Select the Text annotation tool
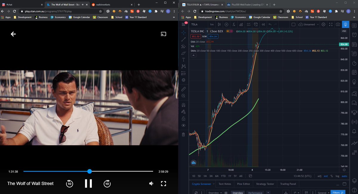The height and width of the screenshot is (194, 358). click(x=183, y=60)
